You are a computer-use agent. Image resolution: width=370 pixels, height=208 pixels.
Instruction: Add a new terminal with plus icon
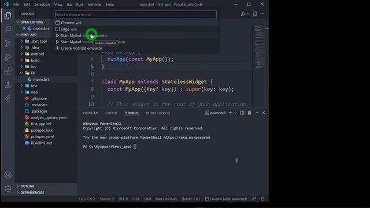click(x=231, y=113)
